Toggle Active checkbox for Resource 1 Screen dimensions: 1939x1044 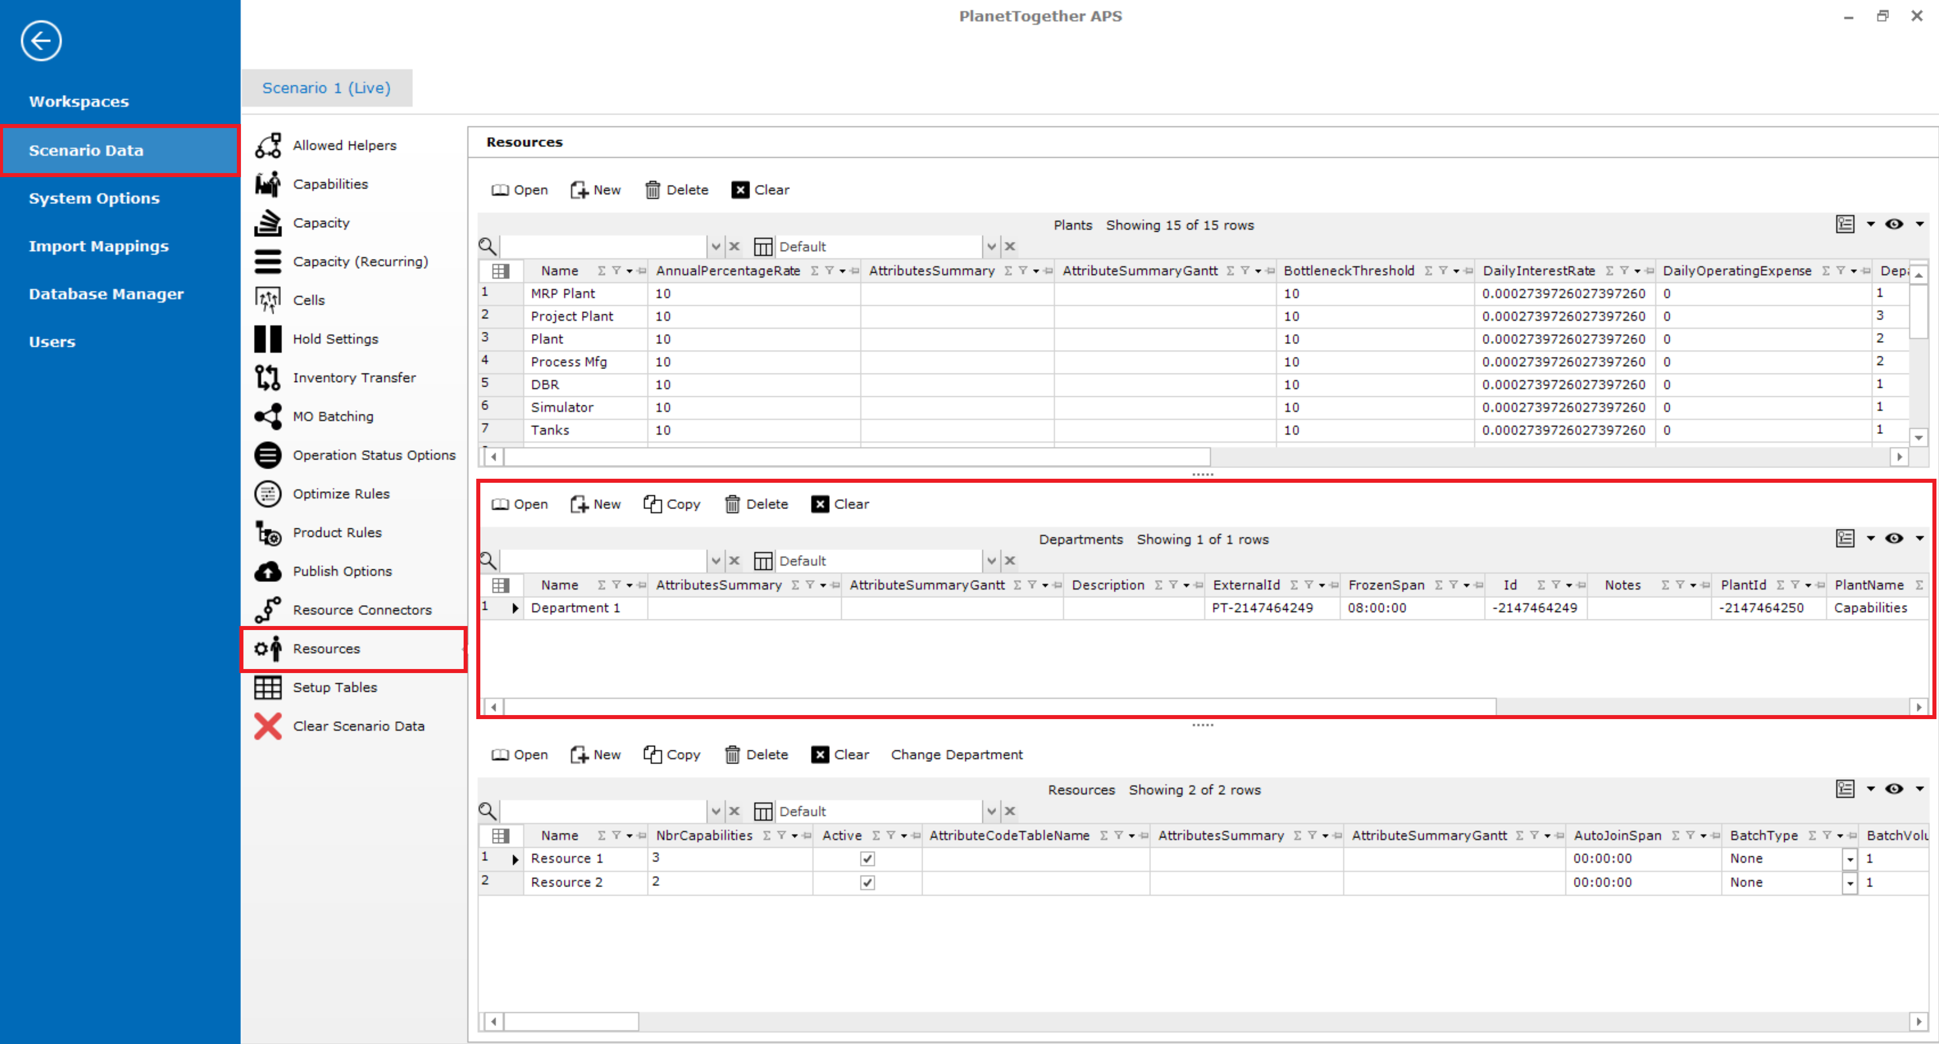(x=867, y=859)
